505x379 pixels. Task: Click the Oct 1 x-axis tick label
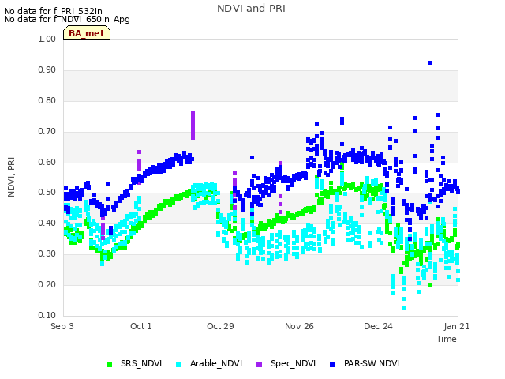tap(140, 326)
